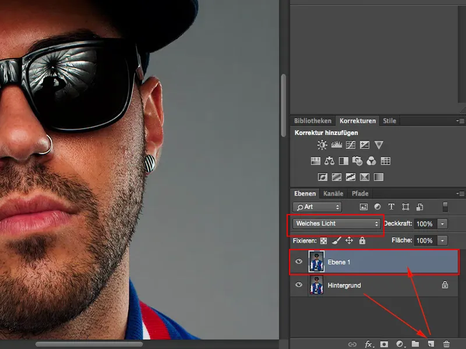Image resolution: width=466 pixels, height=349 pixels.
Task: Click the Deckkraft 100% value field
Action: (425, 224)
